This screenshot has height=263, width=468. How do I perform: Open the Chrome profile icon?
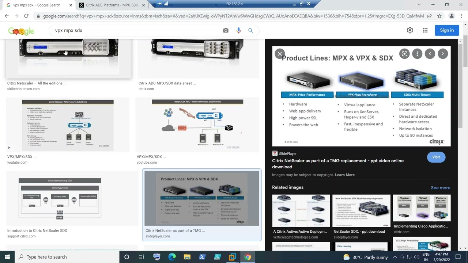pyautogui.click(x=452, y=16)
